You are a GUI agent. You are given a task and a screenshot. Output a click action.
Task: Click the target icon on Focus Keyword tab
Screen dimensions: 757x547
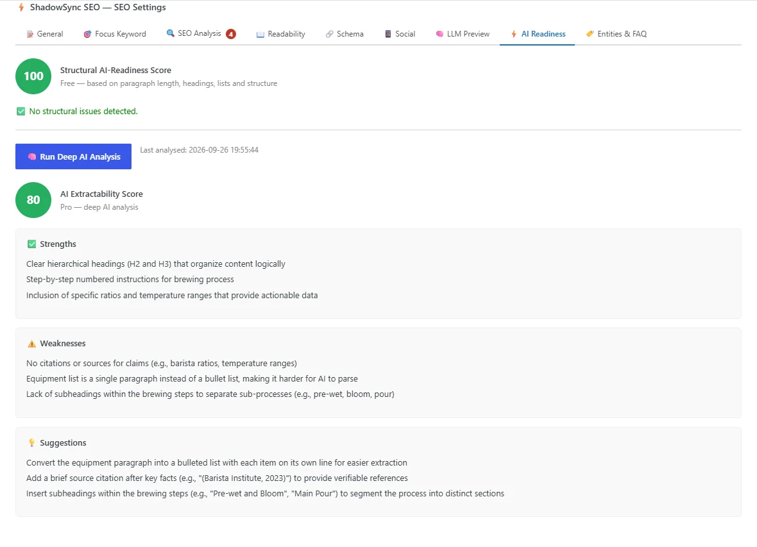pos(87,34)
